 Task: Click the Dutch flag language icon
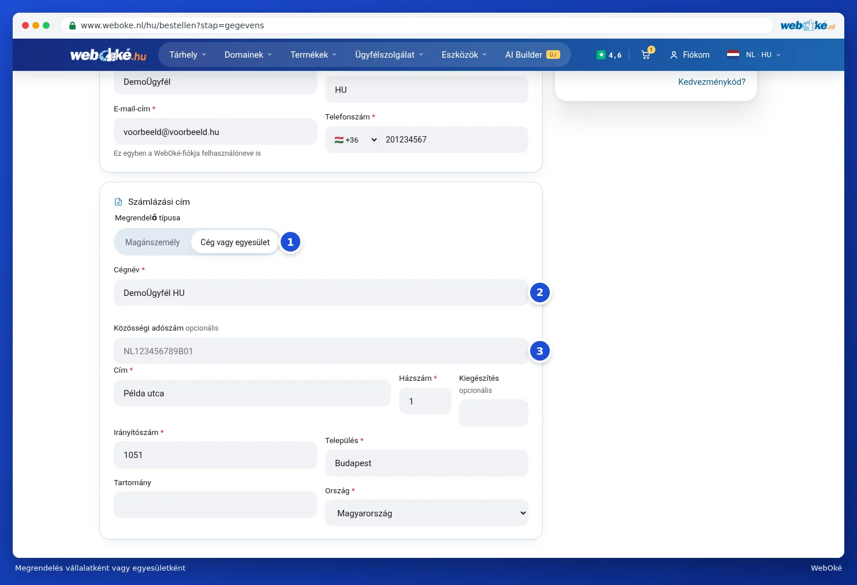(733, 55)
